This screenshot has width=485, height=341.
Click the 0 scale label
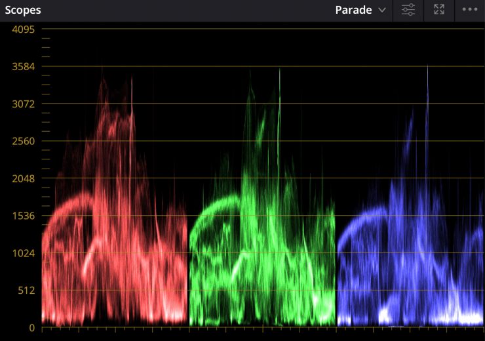point(31,327)
